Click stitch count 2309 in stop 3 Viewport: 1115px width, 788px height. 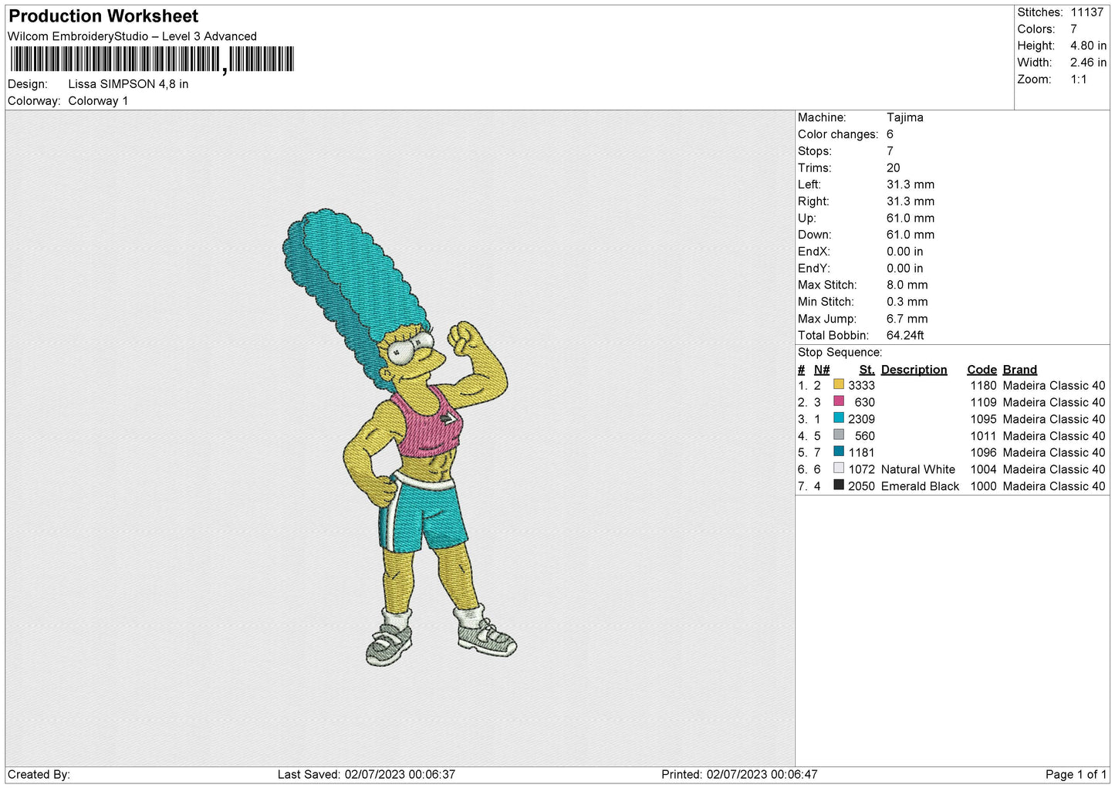point(861,420)
